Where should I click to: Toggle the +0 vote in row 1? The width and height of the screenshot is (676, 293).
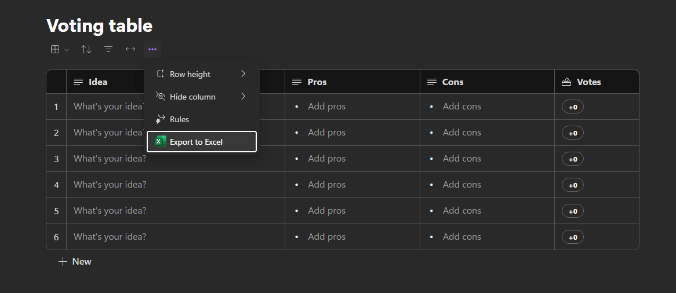573,107
